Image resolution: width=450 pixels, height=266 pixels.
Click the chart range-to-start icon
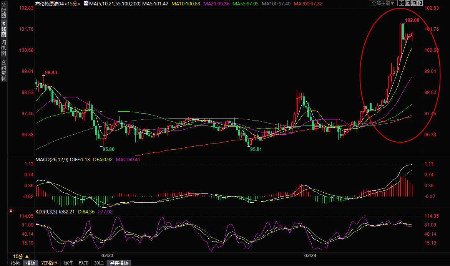tap(408, 3)
